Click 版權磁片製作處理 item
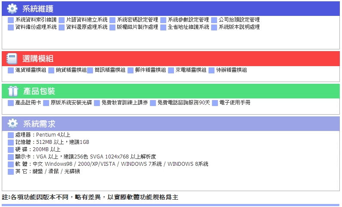The image size is (342, 207). point(137,27)
